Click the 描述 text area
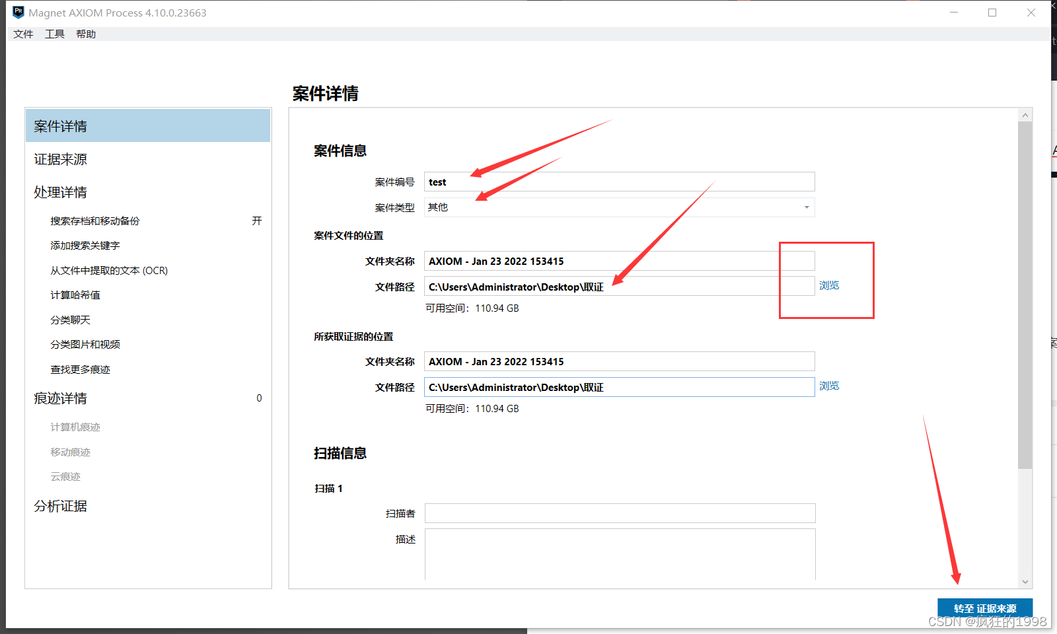 click(x=620, y=555)
